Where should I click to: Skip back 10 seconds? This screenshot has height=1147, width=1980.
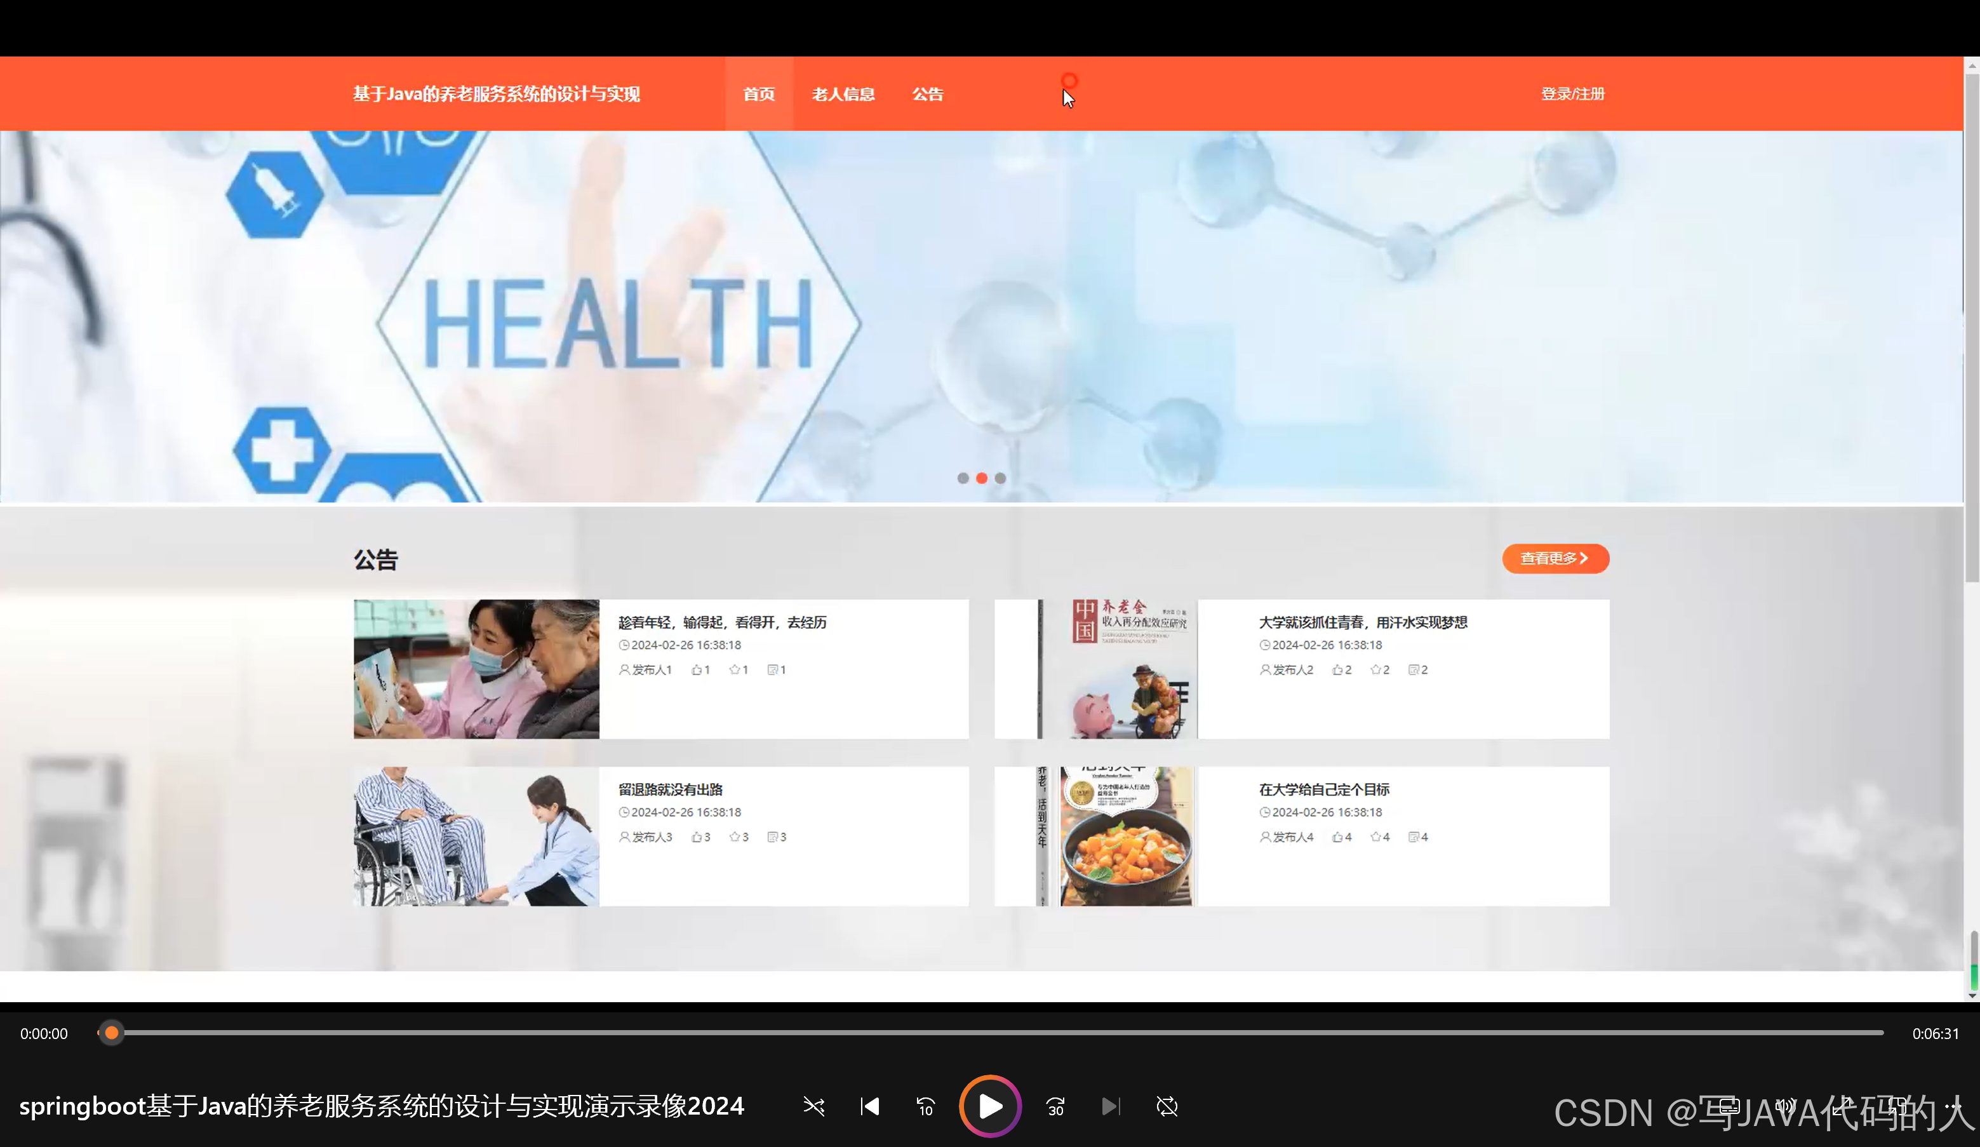926,1106
